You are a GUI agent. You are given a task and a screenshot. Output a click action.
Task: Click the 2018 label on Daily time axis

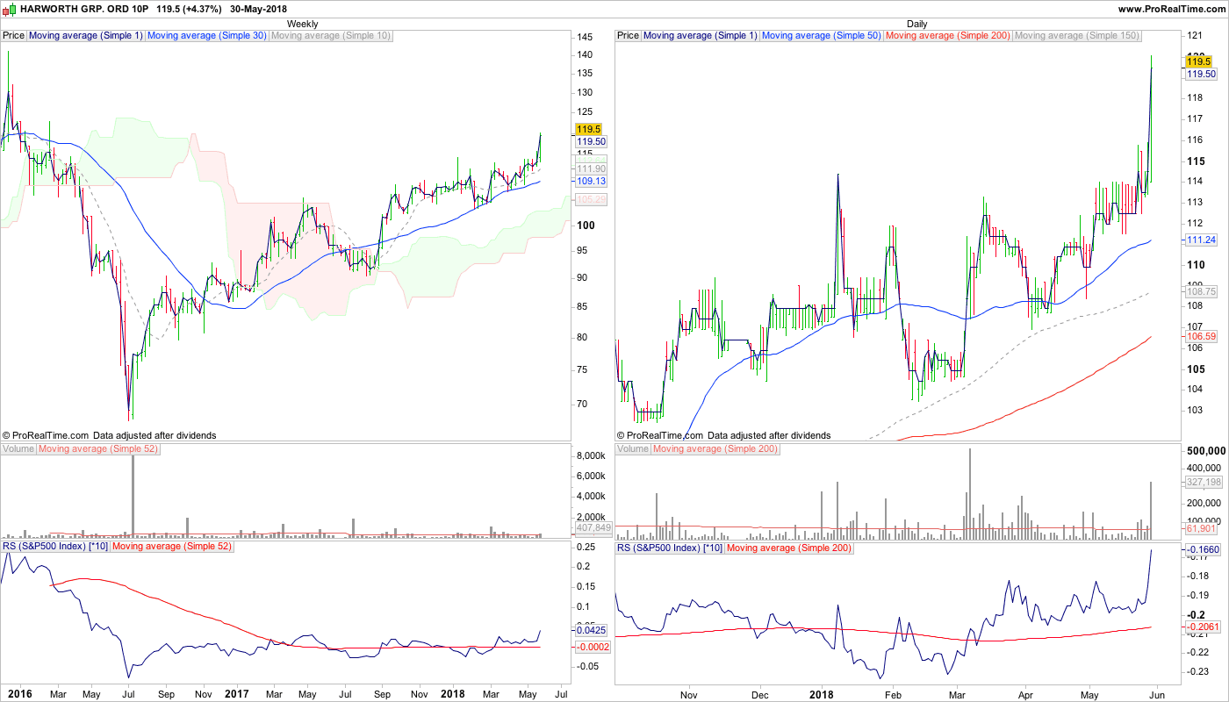(823, 693)
